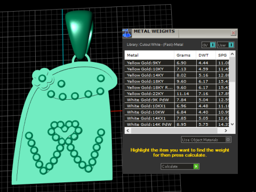
Task: Select the Yellow Gold:14KY row
Action: tap(177, 75)
